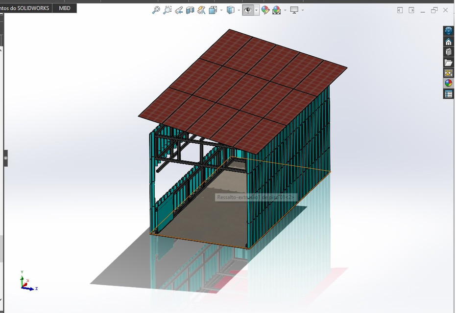456x313 pixels.
Task: Open the Design Library panel
Action: coord(449,51)
